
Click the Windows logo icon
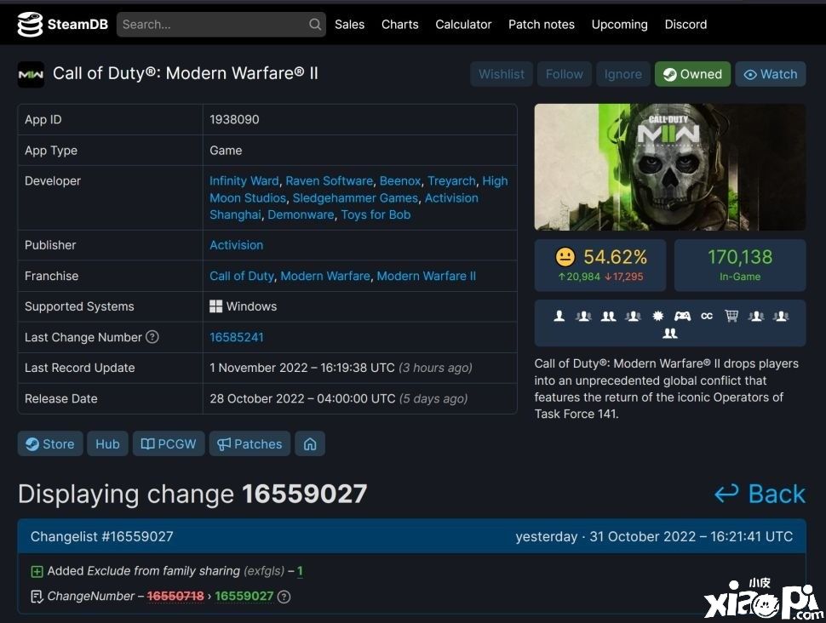(215, 306)
